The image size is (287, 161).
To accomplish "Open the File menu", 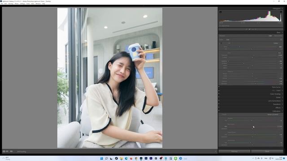I will point(2,4).
